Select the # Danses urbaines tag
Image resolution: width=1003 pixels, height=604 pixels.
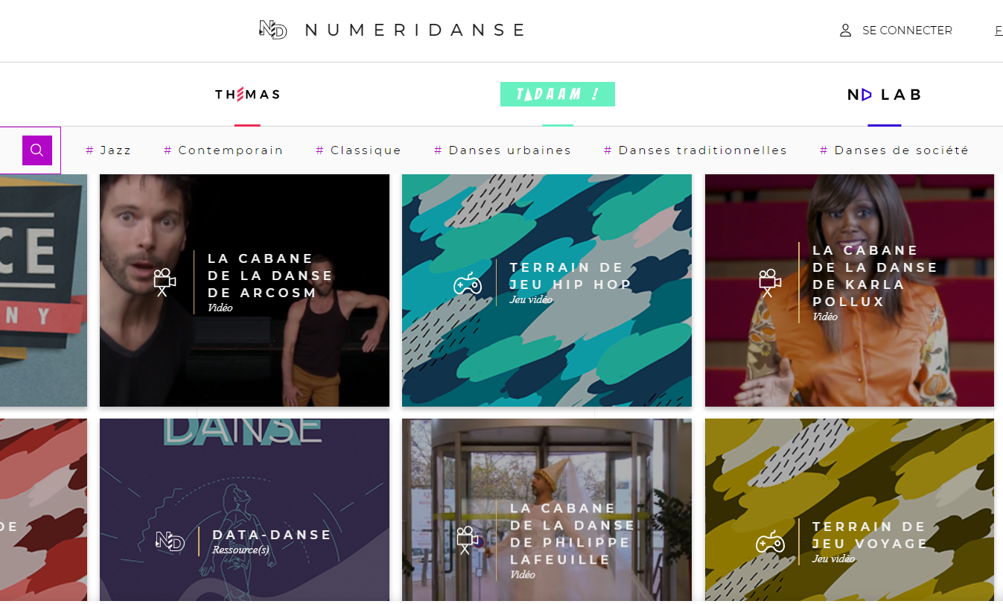point(503,150)
